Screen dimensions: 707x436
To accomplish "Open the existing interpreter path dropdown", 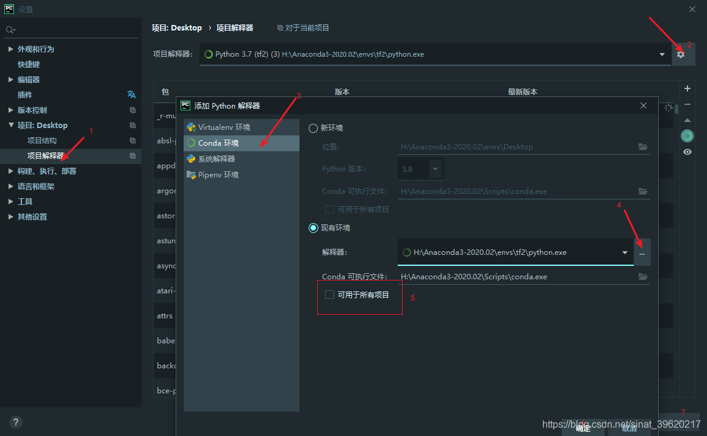I will tap(625, 252).
